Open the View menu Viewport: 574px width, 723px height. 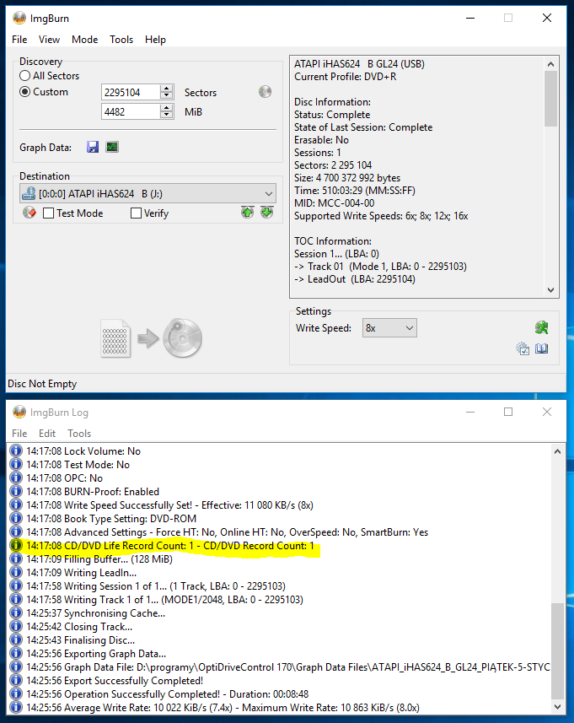coord(49,40)
